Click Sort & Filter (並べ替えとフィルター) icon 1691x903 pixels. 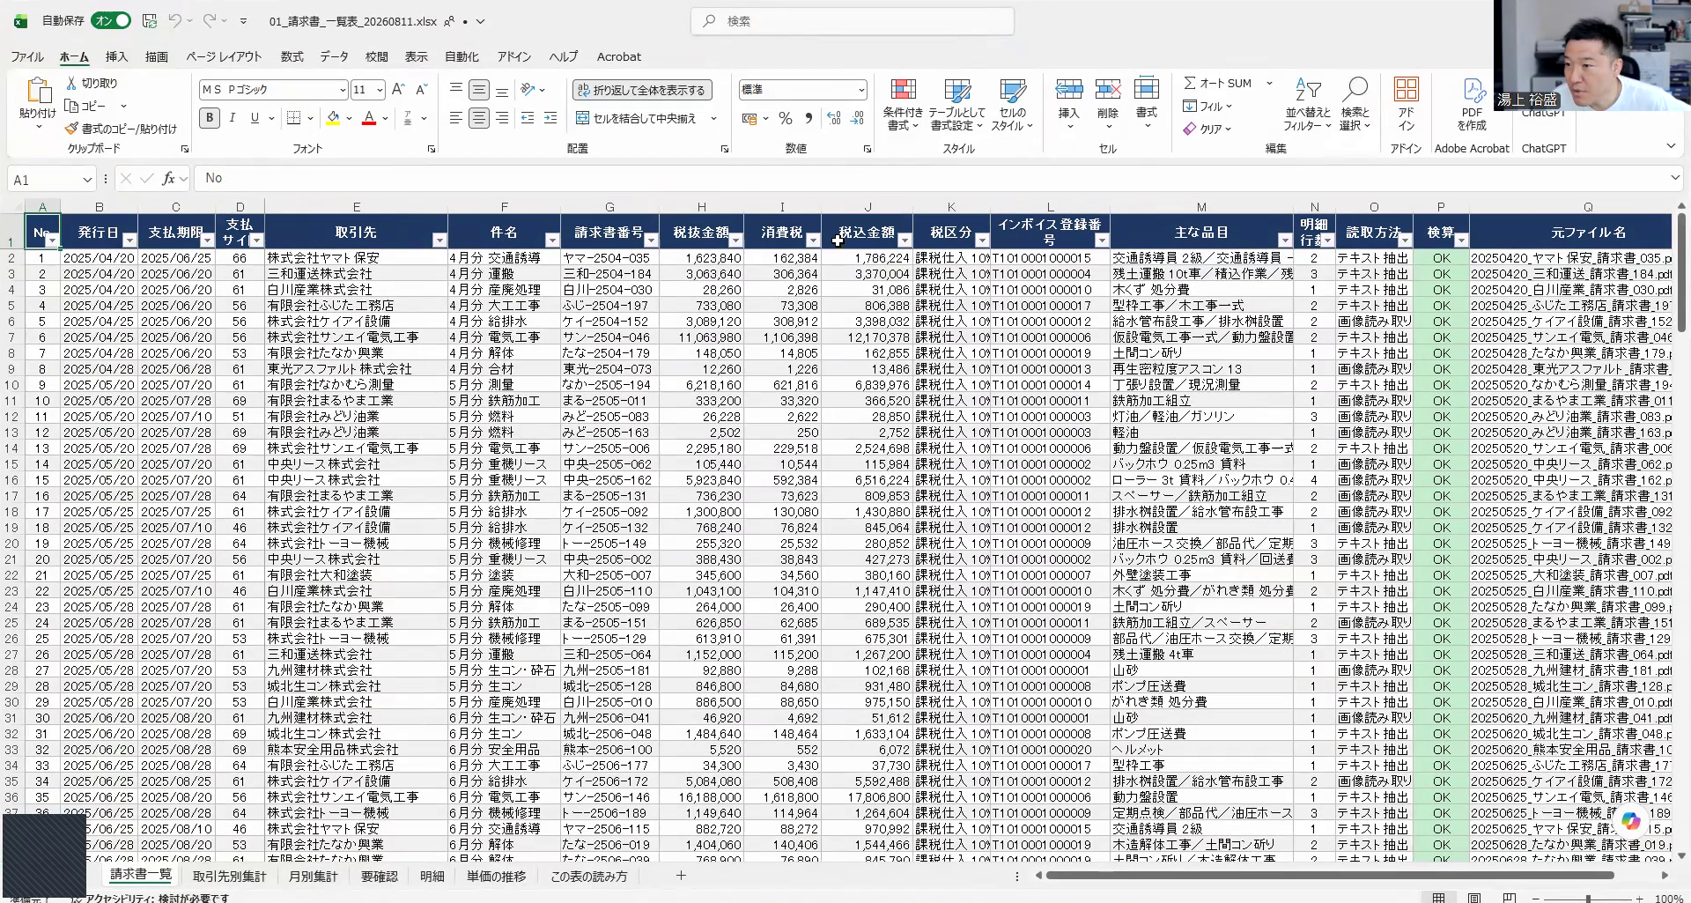tap(1308, 90)
